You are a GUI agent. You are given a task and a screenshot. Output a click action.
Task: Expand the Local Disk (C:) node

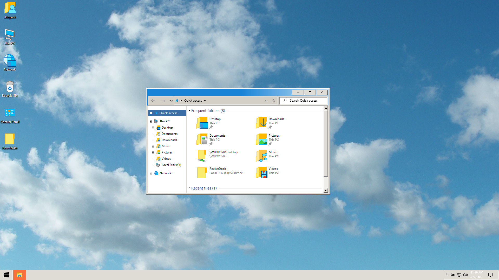[153, 165]
